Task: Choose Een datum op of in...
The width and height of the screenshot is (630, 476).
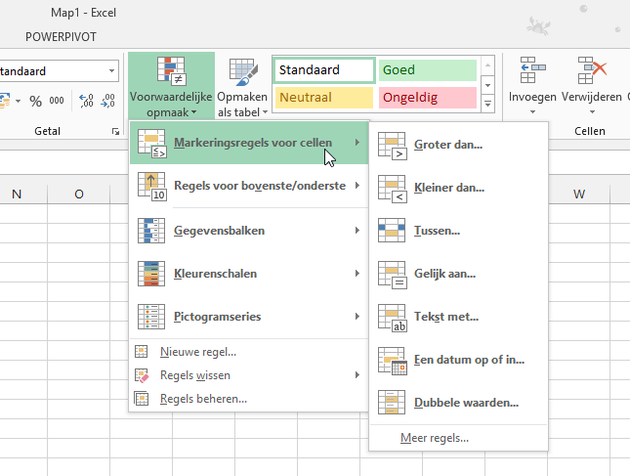Action: tap(469, 360)
